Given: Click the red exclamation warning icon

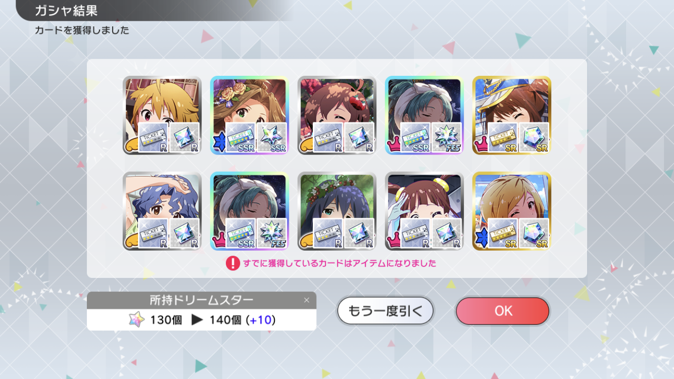Looking at the screenshot, I should tap(232, 263).
